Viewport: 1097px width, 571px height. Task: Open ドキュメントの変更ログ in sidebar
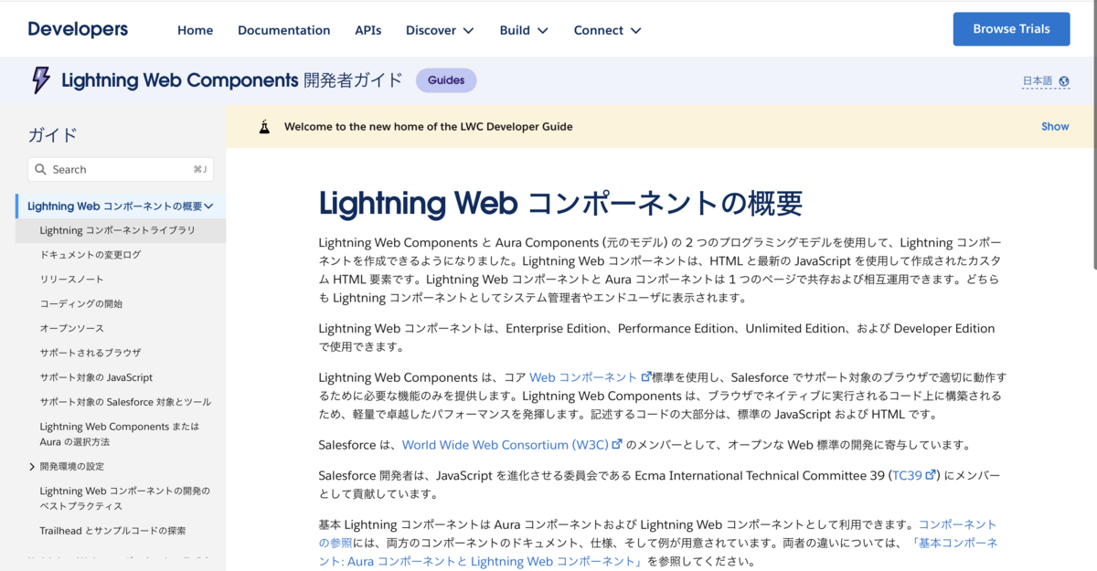click(x=91, y=255)
